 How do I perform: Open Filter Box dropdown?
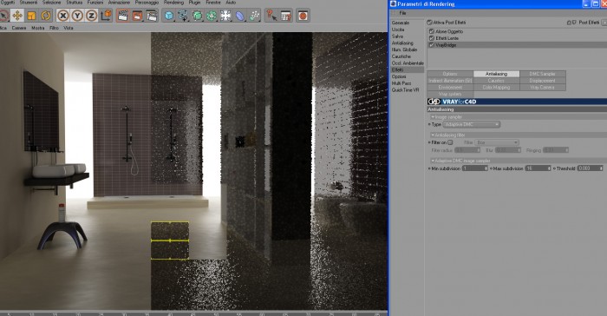pyautogui.click(x=497, y=142)
